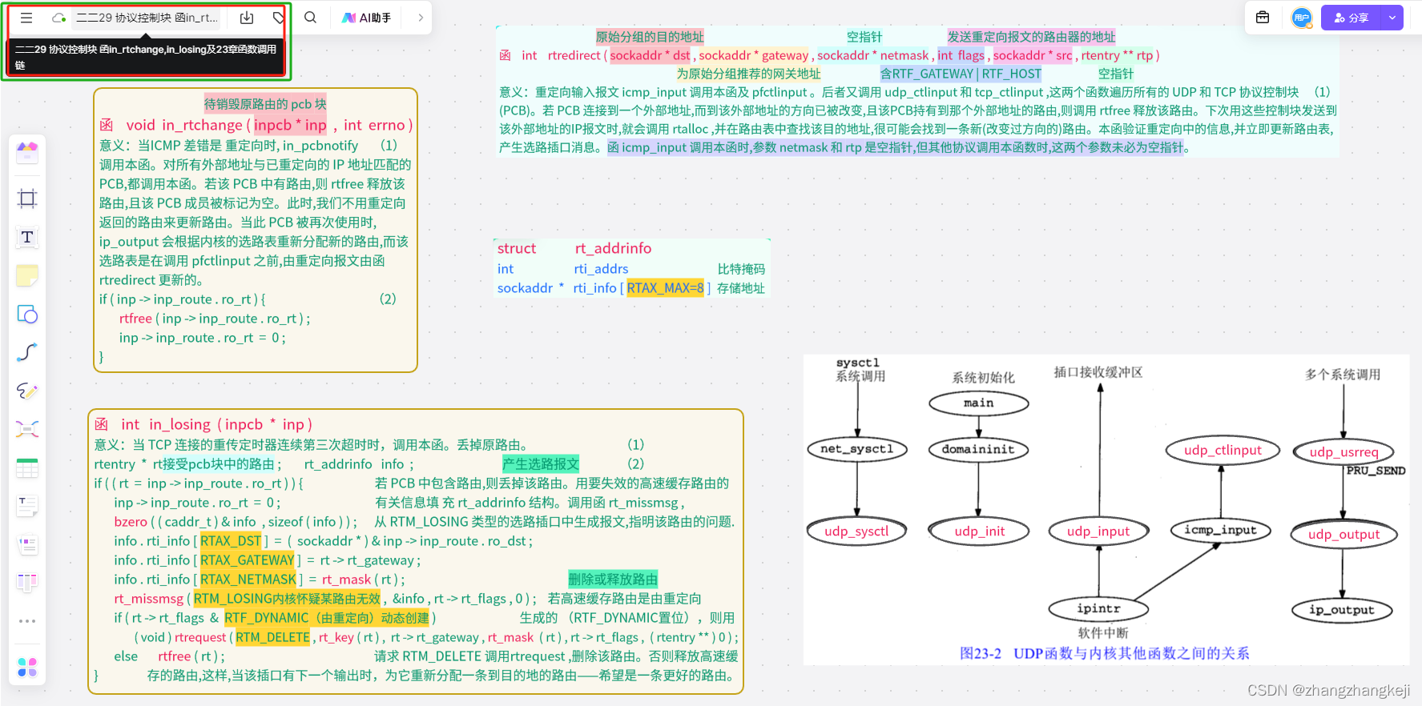This screenshot has height=706, width=1422.
Task: Open the tag icon next to export
Action: click(278, 18)
